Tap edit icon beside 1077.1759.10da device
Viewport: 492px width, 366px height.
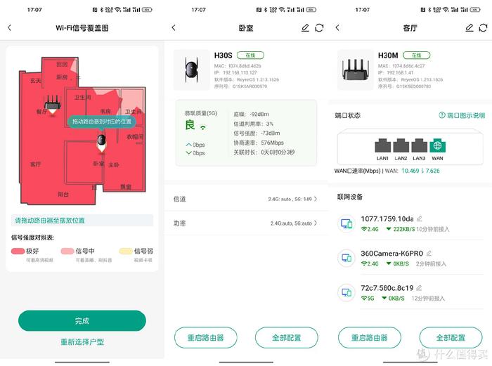tap(419, 218)
